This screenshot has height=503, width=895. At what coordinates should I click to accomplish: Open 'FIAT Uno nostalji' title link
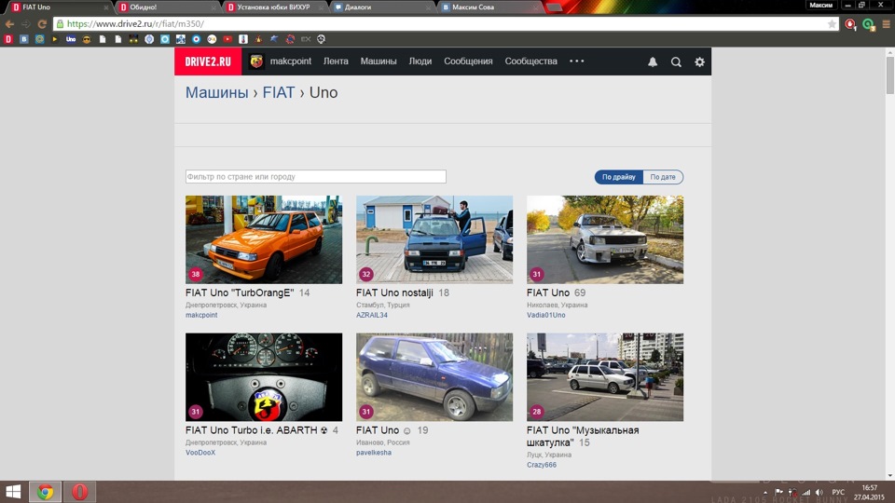coord(395,292)
